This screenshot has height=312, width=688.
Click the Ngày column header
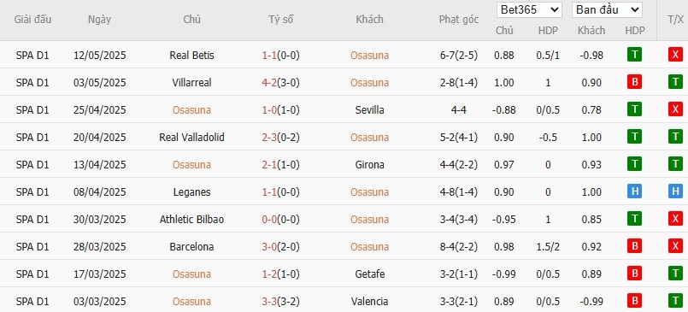click(x=100, y=20)
